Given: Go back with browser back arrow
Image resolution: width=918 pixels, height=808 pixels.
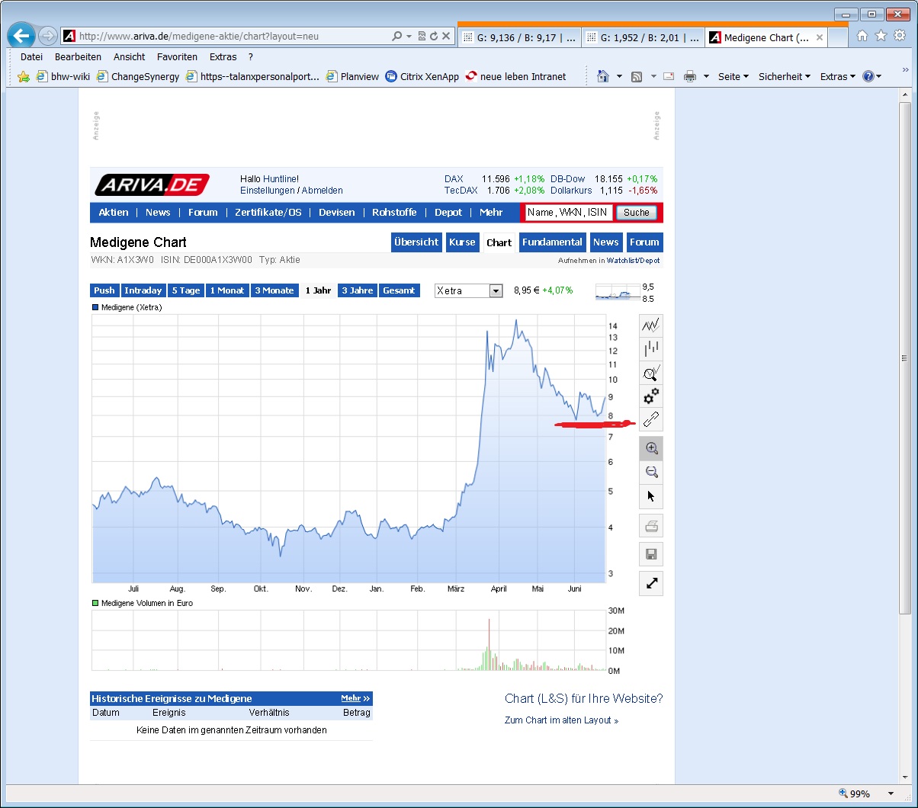Looking at the screenshot, I should (21, 36).
